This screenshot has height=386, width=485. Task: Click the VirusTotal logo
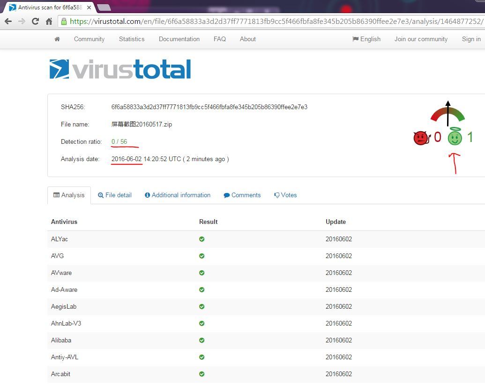tap(120, 69)
